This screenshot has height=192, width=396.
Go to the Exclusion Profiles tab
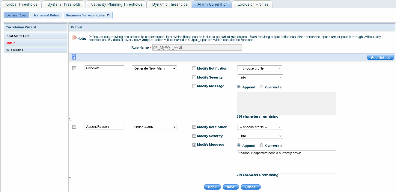253,4
